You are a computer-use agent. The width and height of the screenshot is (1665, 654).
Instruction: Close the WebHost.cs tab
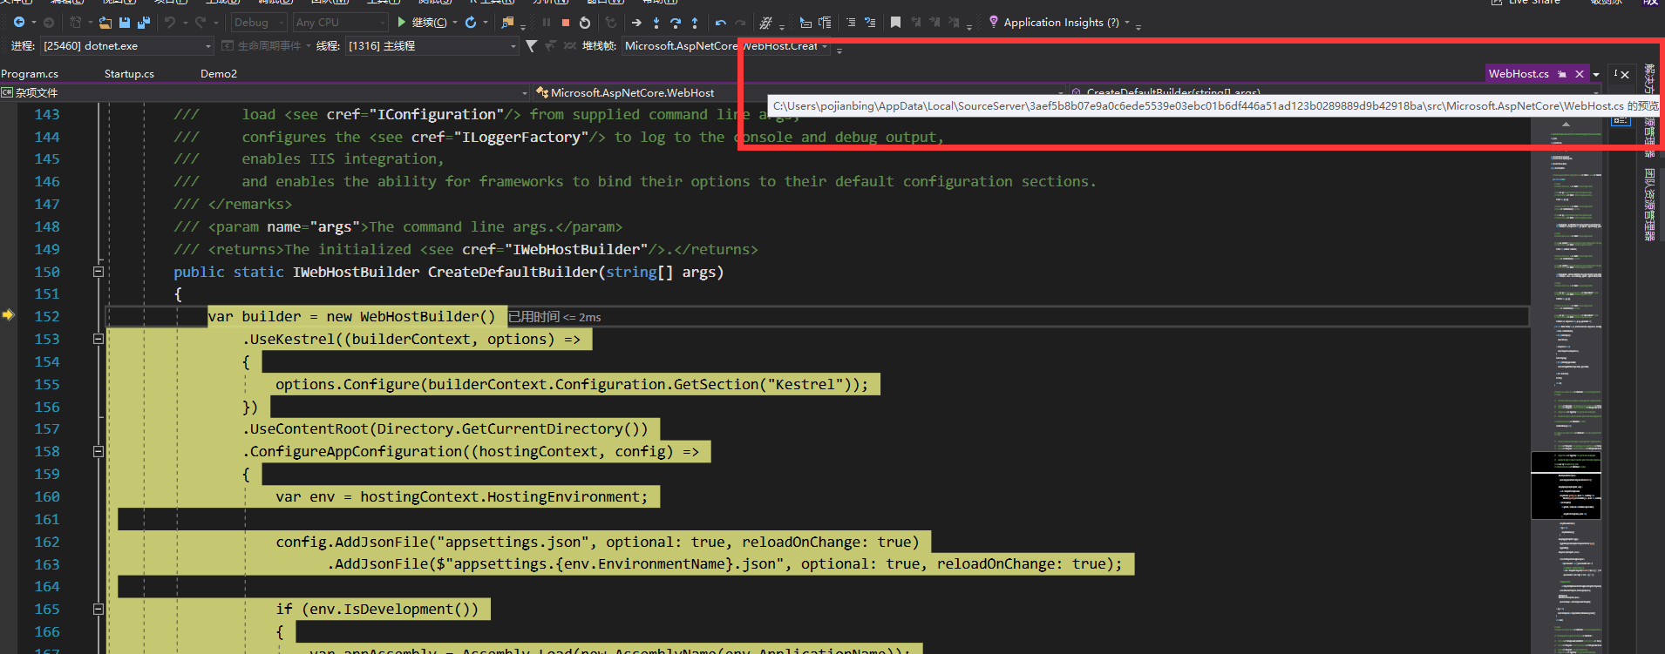[1580, 74]
